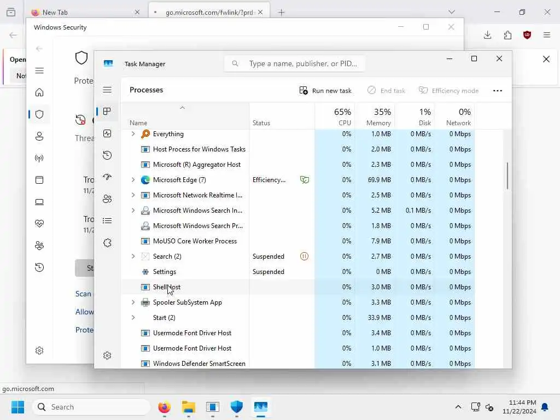
Task: Focus the Task Manager search field
Action: [x=295, y=63]
